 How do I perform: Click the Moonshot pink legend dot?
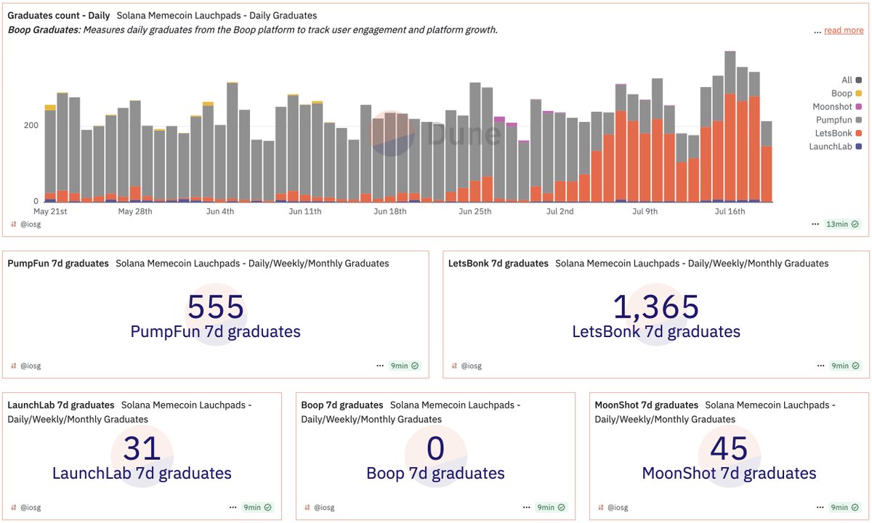point(859,107)
